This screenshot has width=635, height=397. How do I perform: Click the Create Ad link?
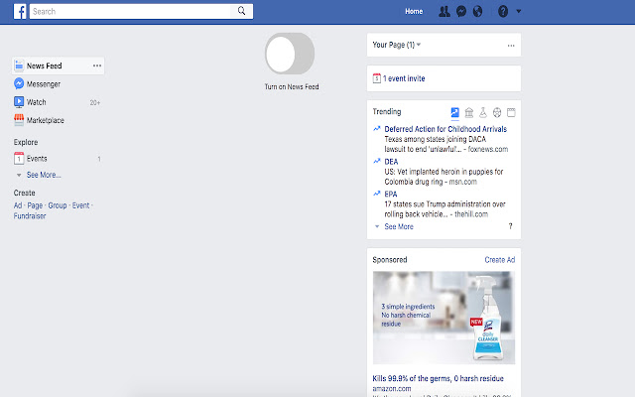[500, 260]
